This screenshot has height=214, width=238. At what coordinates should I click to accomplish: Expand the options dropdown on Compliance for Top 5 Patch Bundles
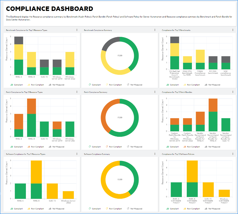click(x=232, y=92)
